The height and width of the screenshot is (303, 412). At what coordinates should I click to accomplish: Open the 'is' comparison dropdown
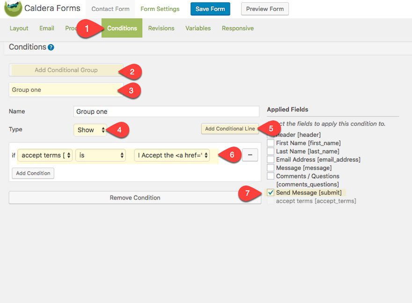(101, 155)
